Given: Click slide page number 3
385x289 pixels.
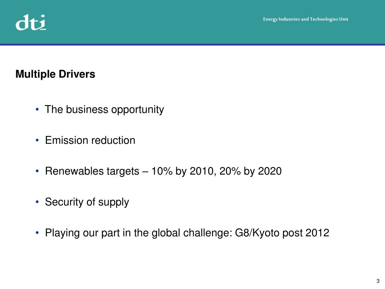Looking at the screenshot, I should 378,281.
